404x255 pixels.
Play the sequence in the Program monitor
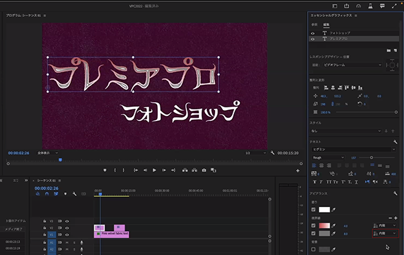click(154, 170)
